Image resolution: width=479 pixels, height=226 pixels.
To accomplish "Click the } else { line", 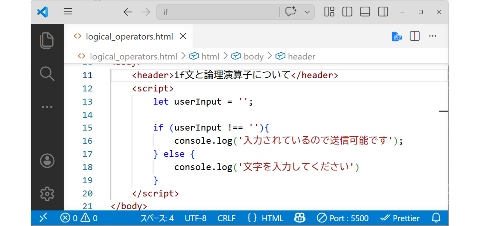I will pyautogui.click(x=174, y=154).
